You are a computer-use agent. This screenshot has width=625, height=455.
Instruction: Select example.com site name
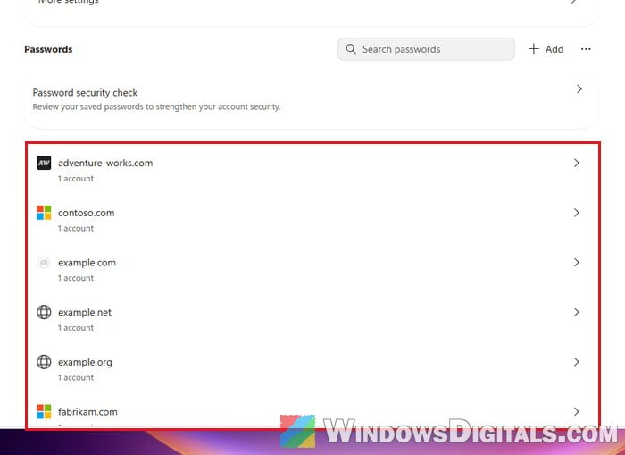click(x=87, y=263)
